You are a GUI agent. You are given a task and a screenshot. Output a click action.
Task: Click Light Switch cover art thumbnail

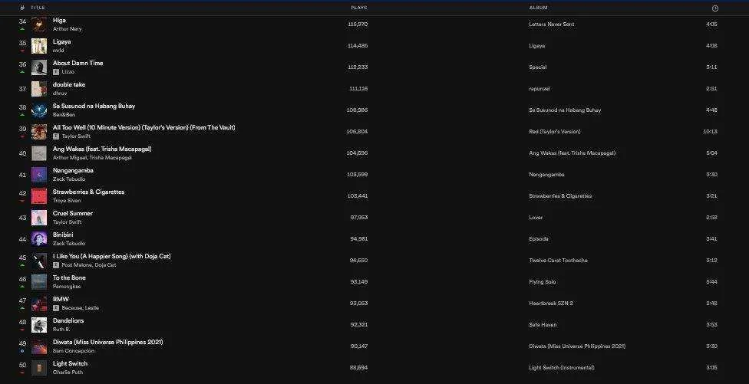[39, 368]
